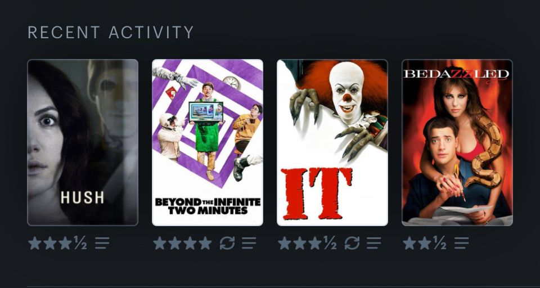Open the Hush movie poster

(x=83, y=143)
